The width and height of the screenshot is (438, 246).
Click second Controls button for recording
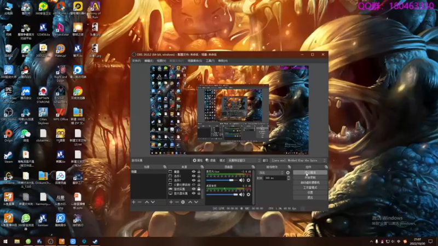click(310, 177)
